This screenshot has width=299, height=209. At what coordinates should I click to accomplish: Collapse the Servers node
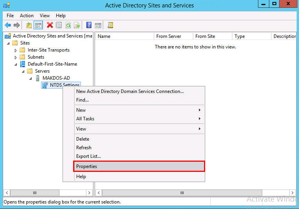tap(23, 71)
